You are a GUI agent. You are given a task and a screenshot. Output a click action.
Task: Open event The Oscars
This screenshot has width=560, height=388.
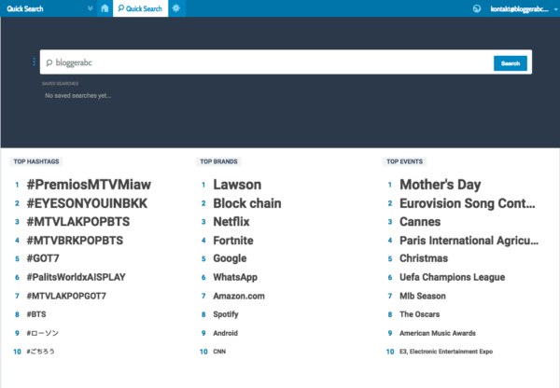[x=420, y=314]
